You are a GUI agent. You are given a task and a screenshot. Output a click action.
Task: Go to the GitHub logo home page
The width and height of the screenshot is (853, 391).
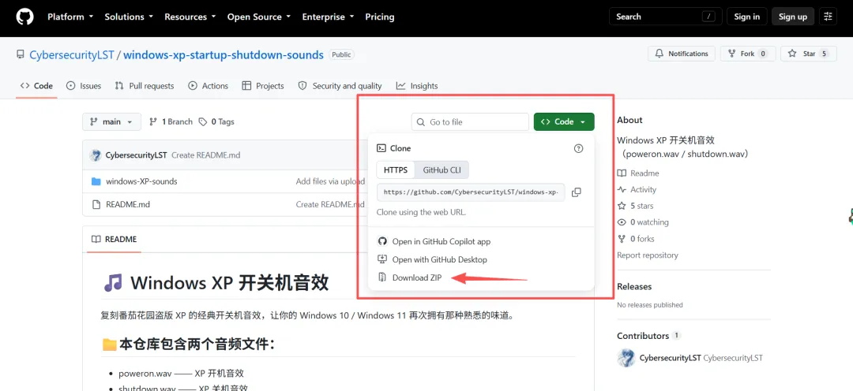(24, 17)
